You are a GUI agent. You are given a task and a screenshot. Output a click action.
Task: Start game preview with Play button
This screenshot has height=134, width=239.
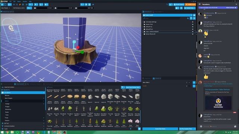tap(86, 4)
